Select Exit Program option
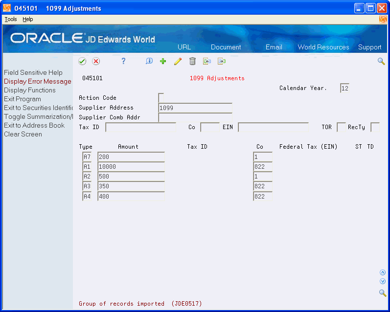390x312 pixels. (23, 99)
